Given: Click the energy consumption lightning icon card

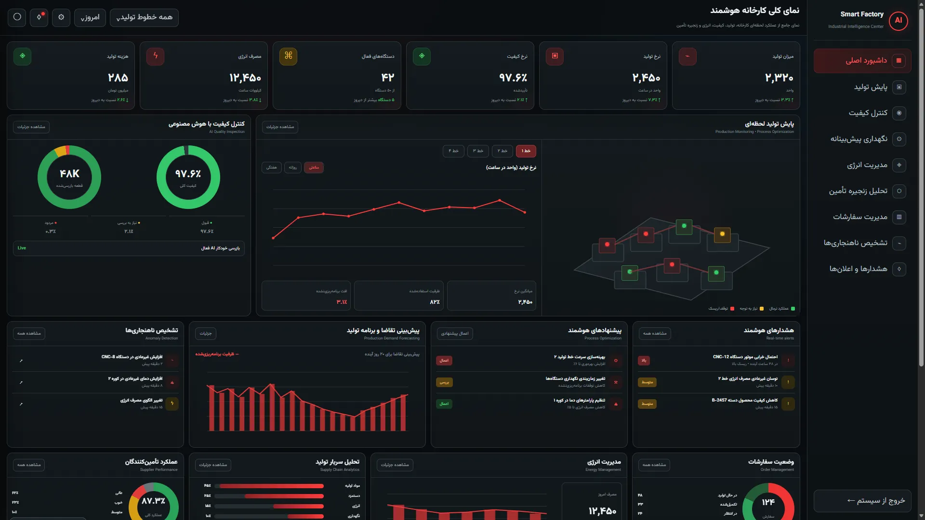Looking at the screenshot, I should coord(155,56).
